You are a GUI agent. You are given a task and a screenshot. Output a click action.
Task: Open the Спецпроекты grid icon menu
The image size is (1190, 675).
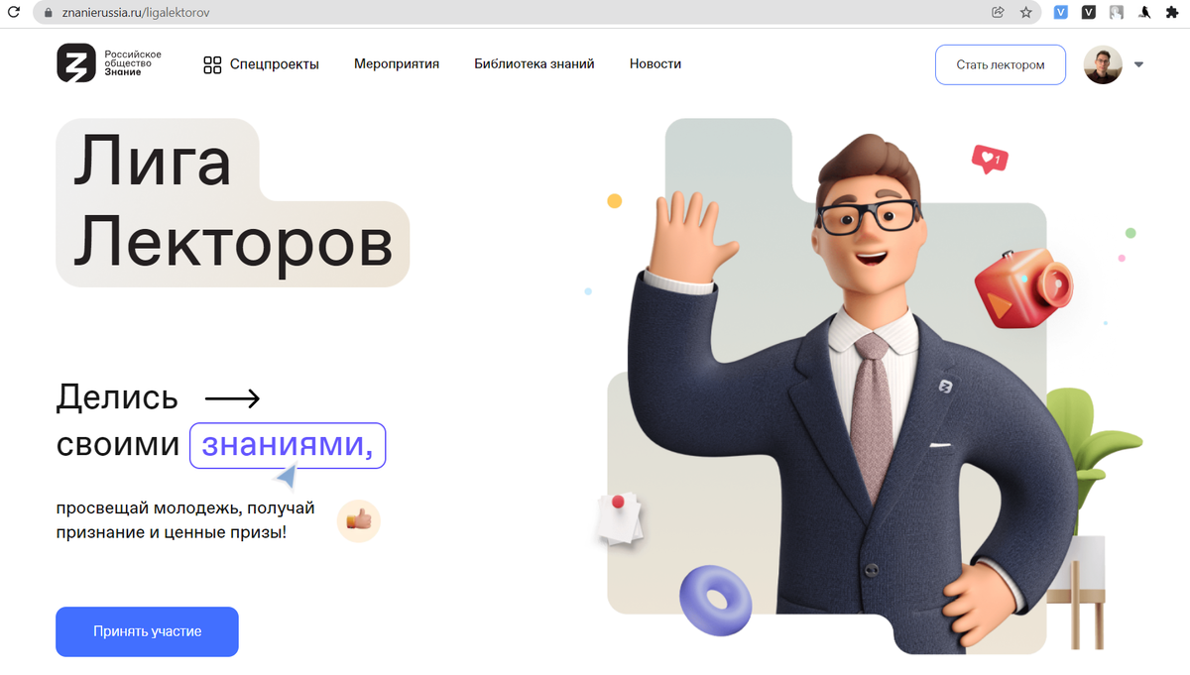click(212, 64)
